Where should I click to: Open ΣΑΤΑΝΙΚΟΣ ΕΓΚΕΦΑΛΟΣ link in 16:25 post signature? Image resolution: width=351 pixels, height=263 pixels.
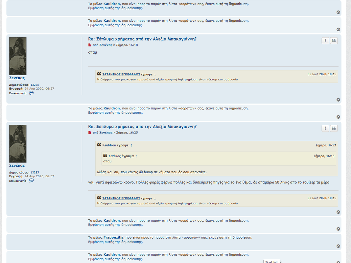pos(121,198)
